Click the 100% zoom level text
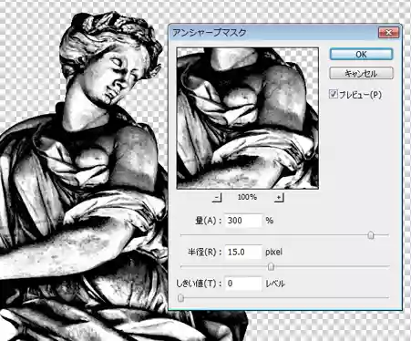This screenshot has height=341, width=411. pyautogui.click(x=247, y=197)
